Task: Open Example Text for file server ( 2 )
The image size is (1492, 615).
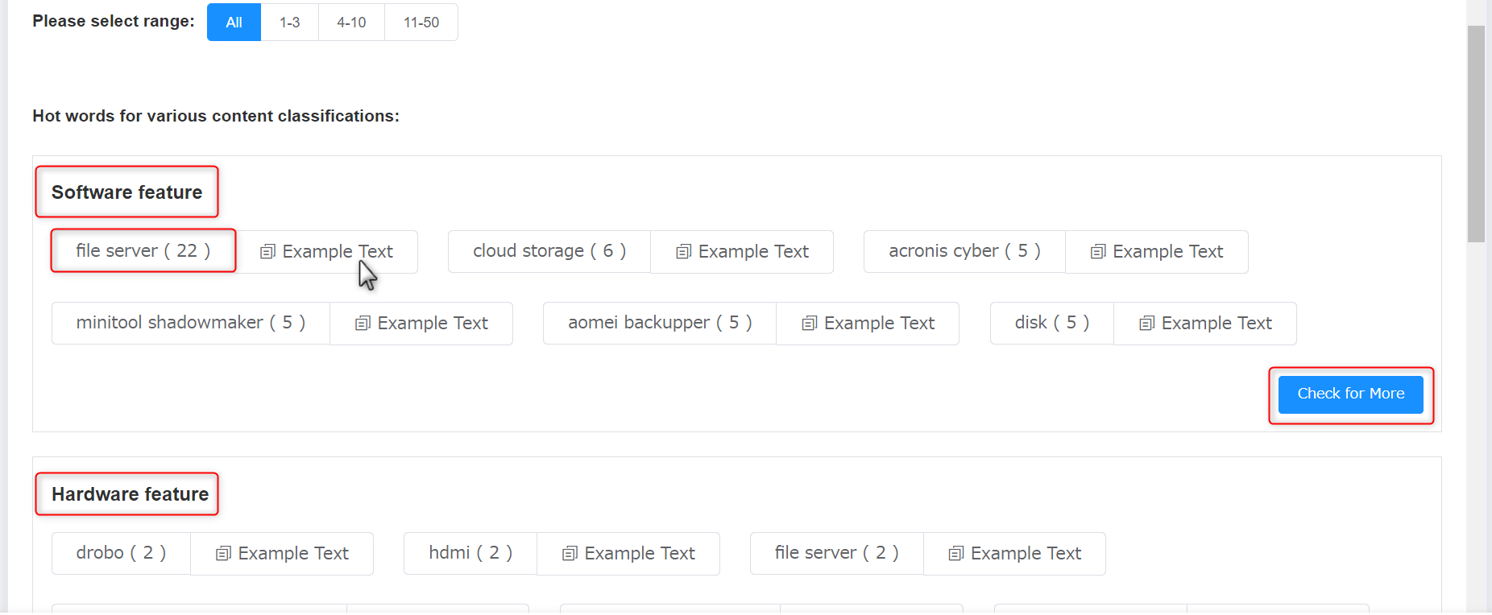Action: [1014, 554]
